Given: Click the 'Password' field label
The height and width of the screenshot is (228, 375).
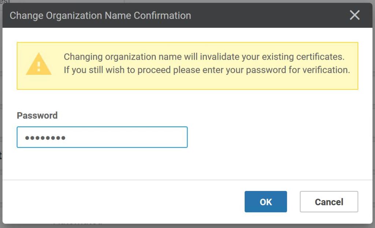Looking at the screenshot, I should coord(37,115).
